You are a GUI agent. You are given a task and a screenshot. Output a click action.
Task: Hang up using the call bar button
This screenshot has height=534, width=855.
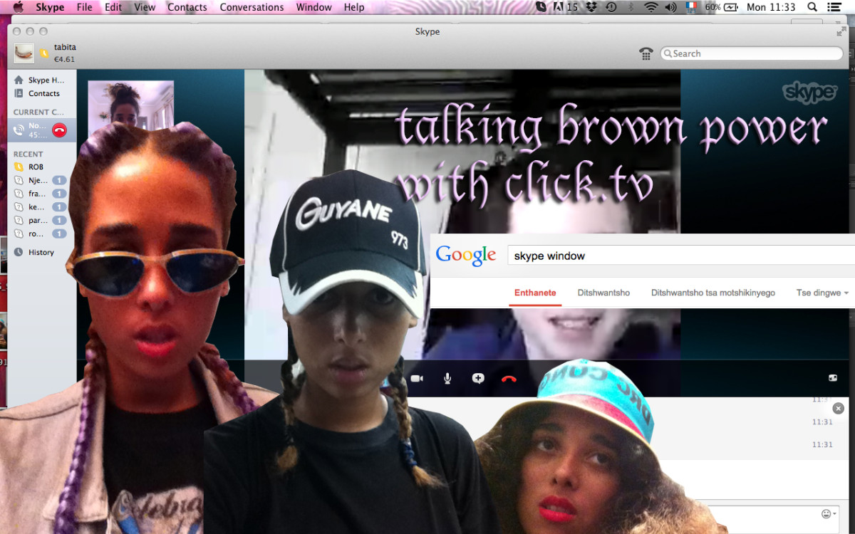pos(509,379)
